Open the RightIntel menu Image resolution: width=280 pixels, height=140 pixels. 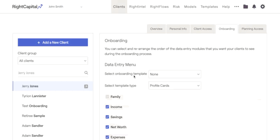138,7
